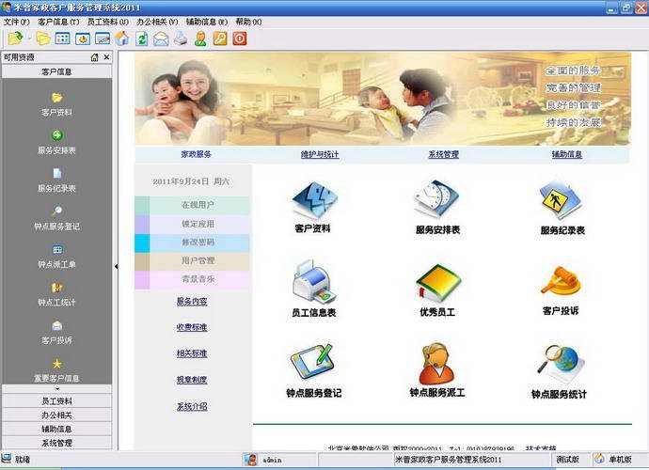
Task: Collapse the 客户信息 sidebar section header
Action: click(56, 71)
